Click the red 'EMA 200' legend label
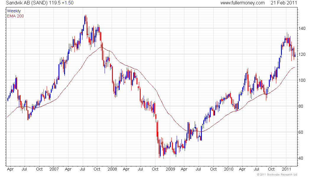325x177 pixels. [15, 16]
